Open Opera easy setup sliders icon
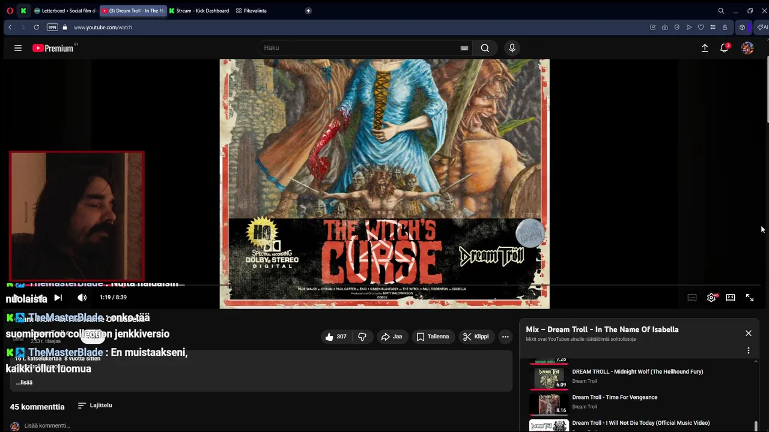The width and height of the screenshot is (769, 432). tap(713, 27)
